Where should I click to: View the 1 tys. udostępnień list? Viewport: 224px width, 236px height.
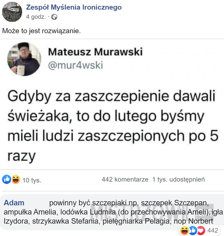coord(178,179)
